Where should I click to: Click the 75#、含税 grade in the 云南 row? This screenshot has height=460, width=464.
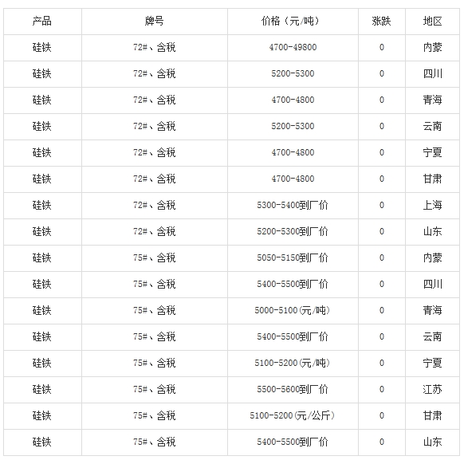pos(154,336)
